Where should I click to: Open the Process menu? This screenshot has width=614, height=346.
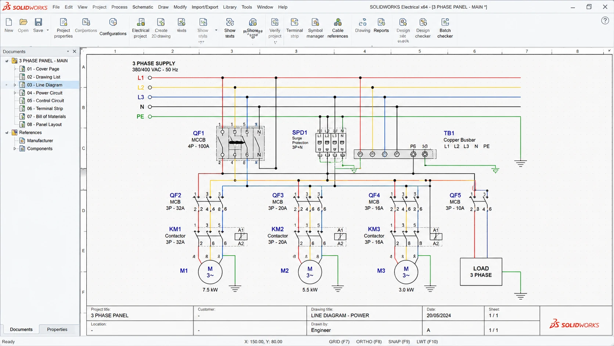pos(119,7)
